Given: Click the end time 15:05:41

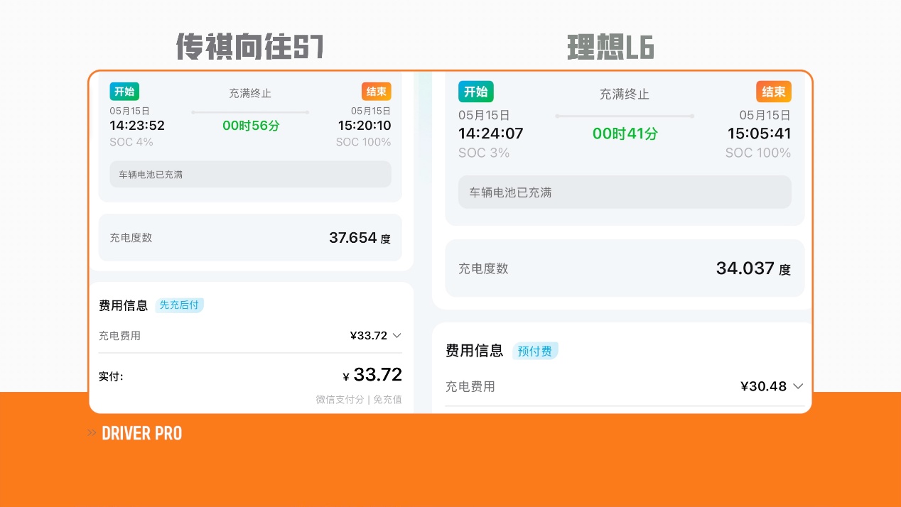Looking at the screenshot, I should pos(759,133).
